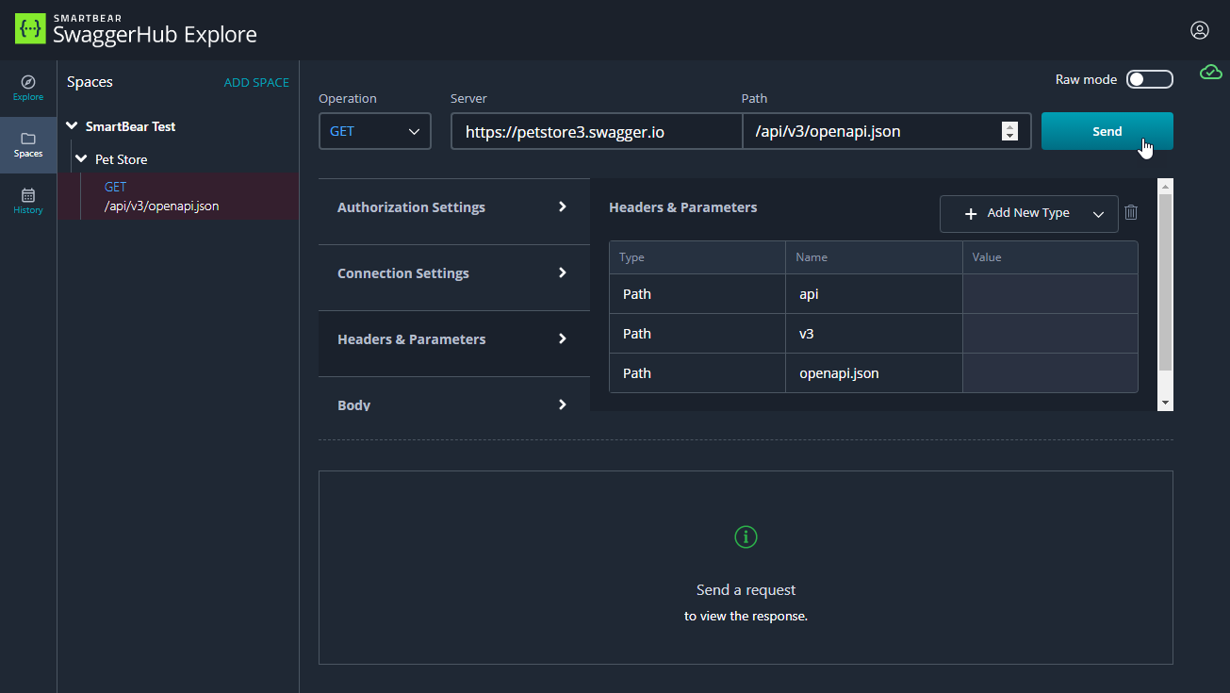The width and height of the screenshot is (1230, 693).
Task: Click the Spaces panel heading
Action: (x=90, y=82)
